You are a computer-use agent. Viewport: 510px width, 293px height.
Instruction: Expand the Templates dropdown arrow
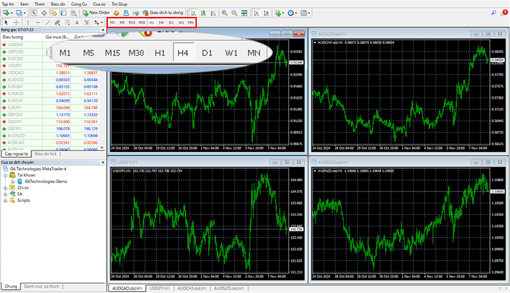tap(309, 13)
